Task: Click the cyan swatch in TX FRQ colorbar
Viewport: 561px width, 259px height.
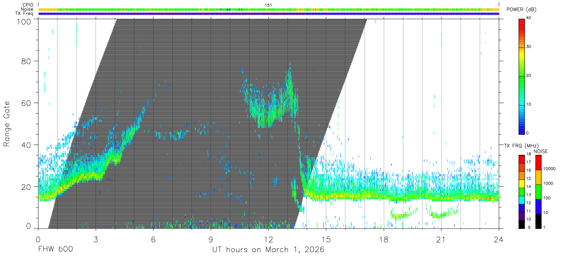Action: pos(522,199)
